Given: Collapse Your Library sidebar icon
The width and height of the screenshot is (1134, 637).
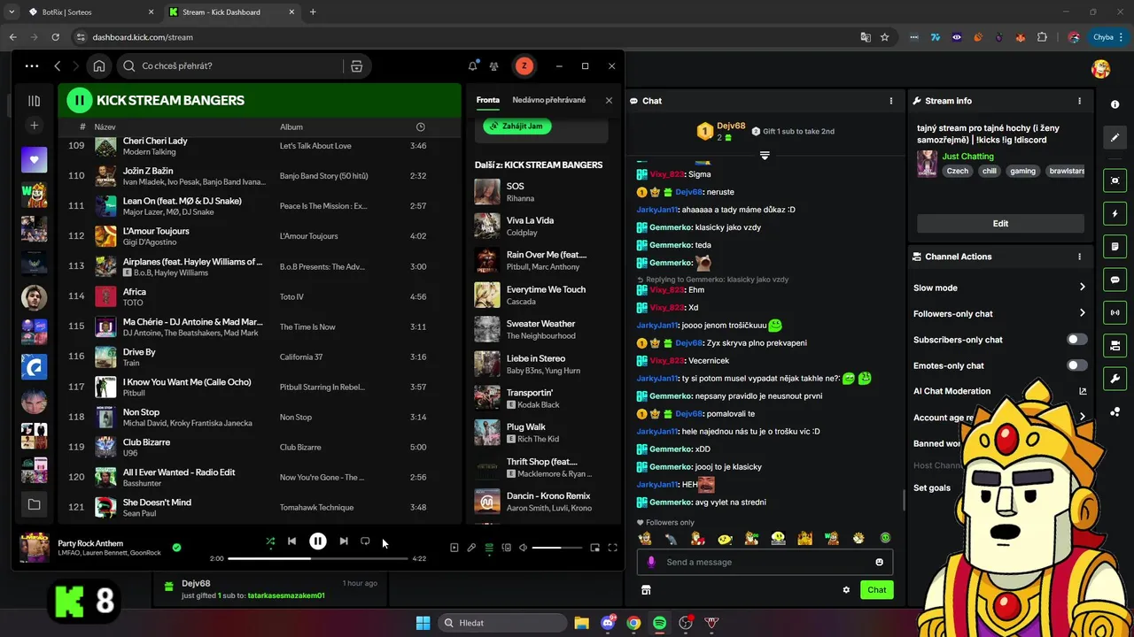Looking at the screenshot, I should pyautogui.click(x=34, y=101).
